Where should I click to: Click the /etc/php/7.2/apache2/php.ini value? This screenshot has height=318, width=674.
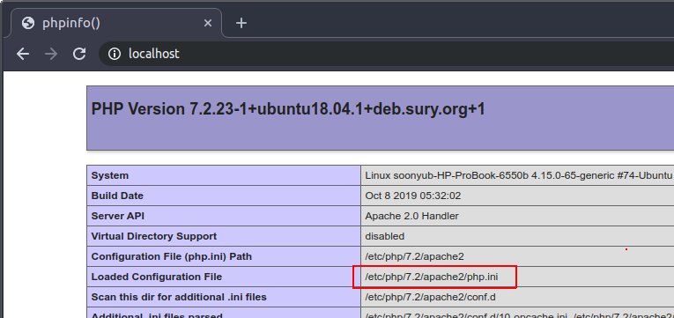tap(432, 277)
